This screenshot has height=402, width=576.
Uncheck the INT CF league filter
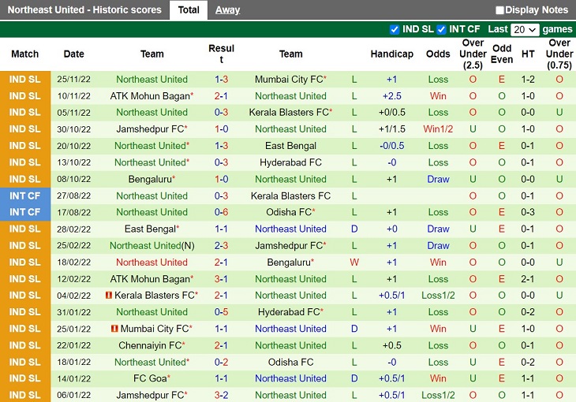(x=442, y=30)
